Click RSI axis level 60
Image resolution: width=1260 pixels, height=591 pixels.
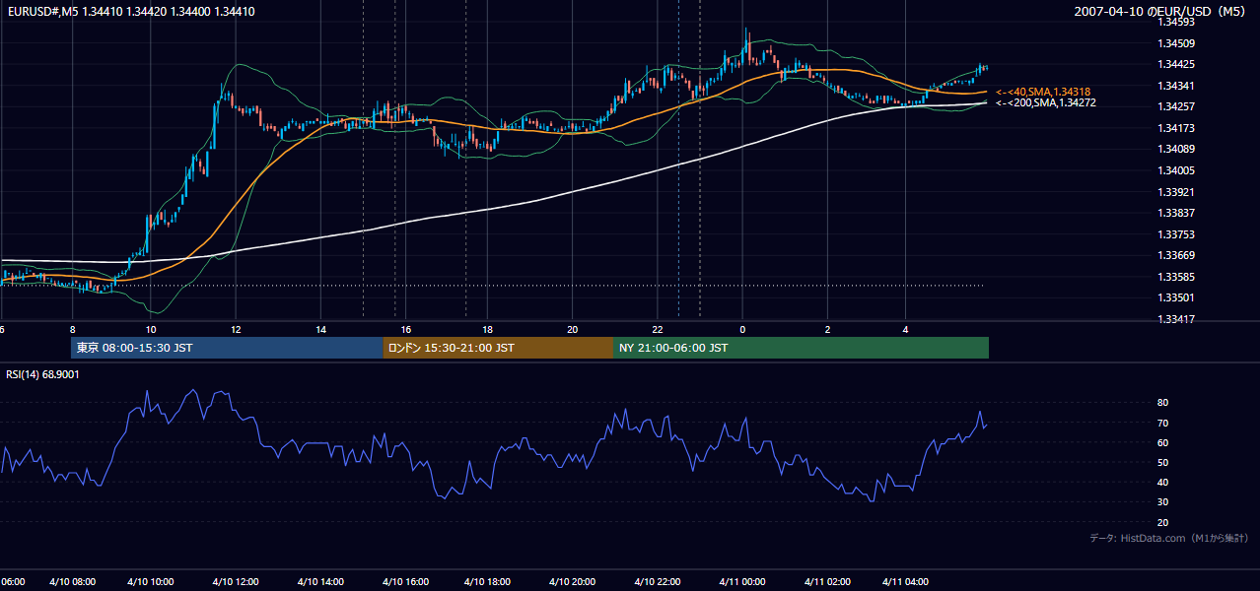[x=1163, y=442]
